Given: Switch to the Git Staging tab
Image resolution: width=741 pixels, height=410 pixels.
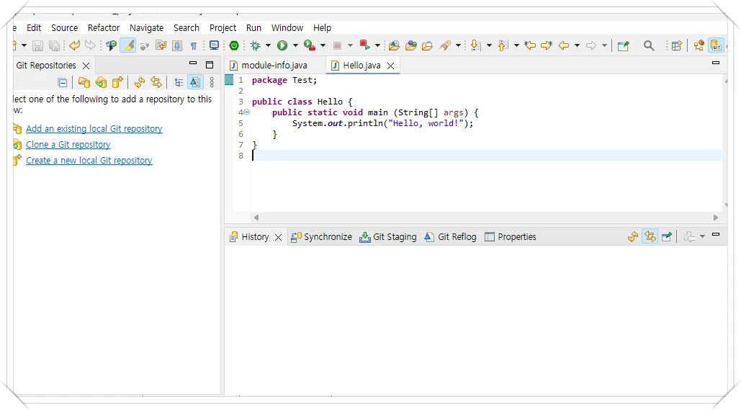Looking at the screenshot, I should pos(388,237).
